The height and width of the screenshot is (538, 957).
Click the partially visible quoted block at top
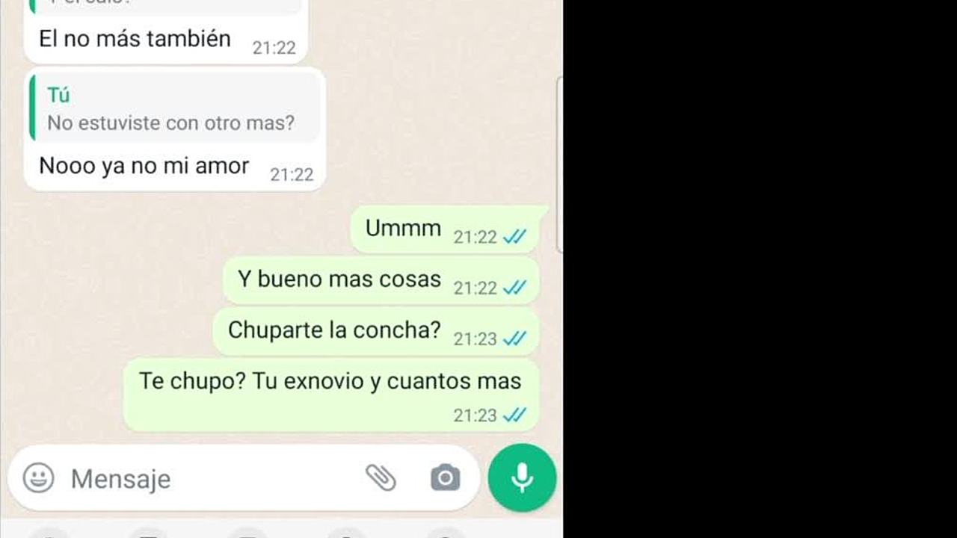(x=166, y=6)
